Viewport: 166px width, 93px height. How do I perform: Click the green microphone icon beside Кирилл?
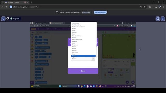coord(11,19)
